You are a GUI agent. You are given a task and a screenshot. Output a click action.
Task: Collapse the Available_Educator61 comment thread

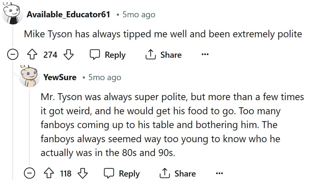tap(12, 55)
